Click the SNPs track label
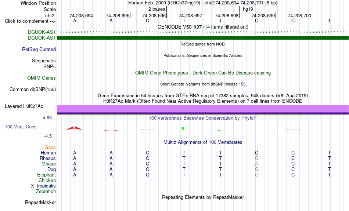Image resolution: width=349 pixels, height=211 pixels. 50,66
